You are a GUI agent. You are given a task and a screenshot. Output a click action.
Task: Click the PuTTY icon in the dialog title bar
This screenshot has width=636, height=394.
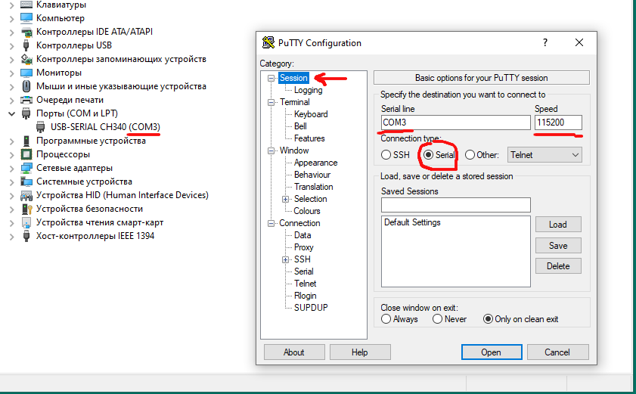coord(268,42)
